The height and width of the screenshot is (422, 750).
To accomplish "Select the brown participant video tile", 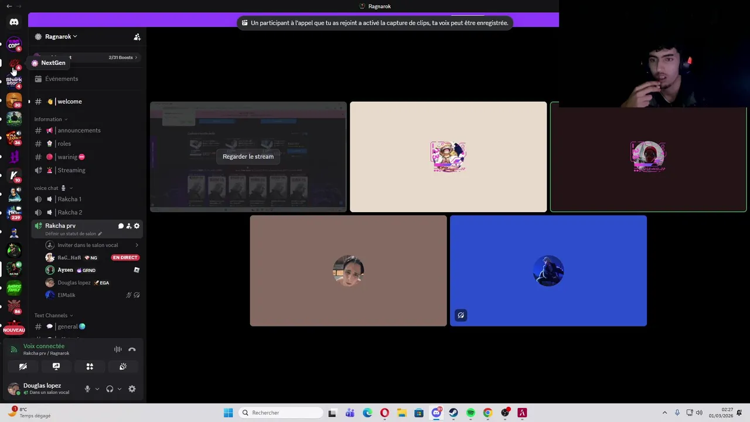I will point(348,271).
